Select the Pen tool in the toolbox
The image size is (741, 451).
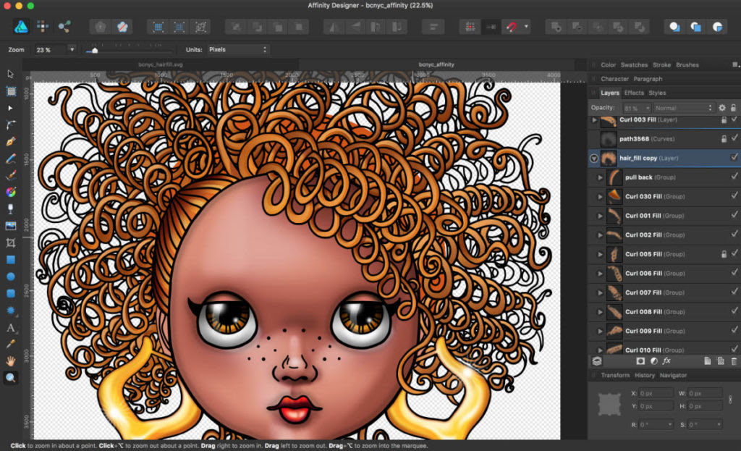coord(11,141)
